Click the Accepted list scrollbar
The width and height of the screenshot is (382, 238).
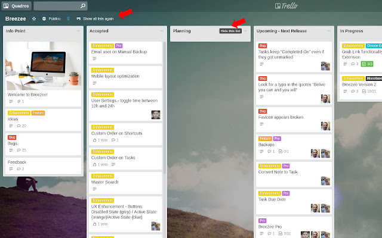coord(165,108)
